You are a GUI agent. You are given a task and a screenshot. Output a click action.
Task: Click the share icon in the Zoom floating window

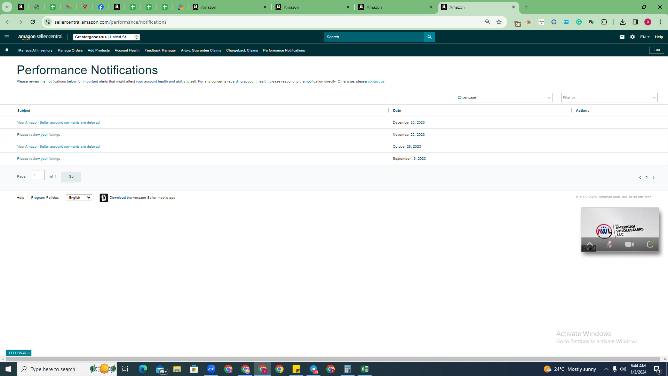tap(650, 244)
